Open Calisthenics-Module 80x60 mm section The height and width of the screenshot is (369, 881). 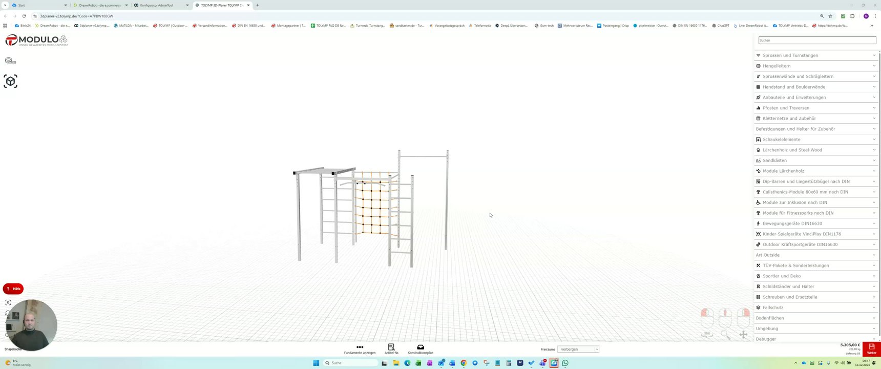tap(816, 192)
